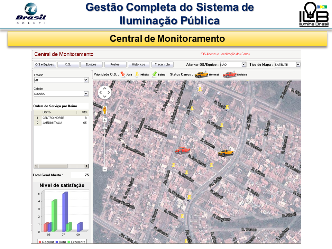332x249 pixels.
Task: Click the yellow Normal truck on the map
Action: tap(226, 152)
